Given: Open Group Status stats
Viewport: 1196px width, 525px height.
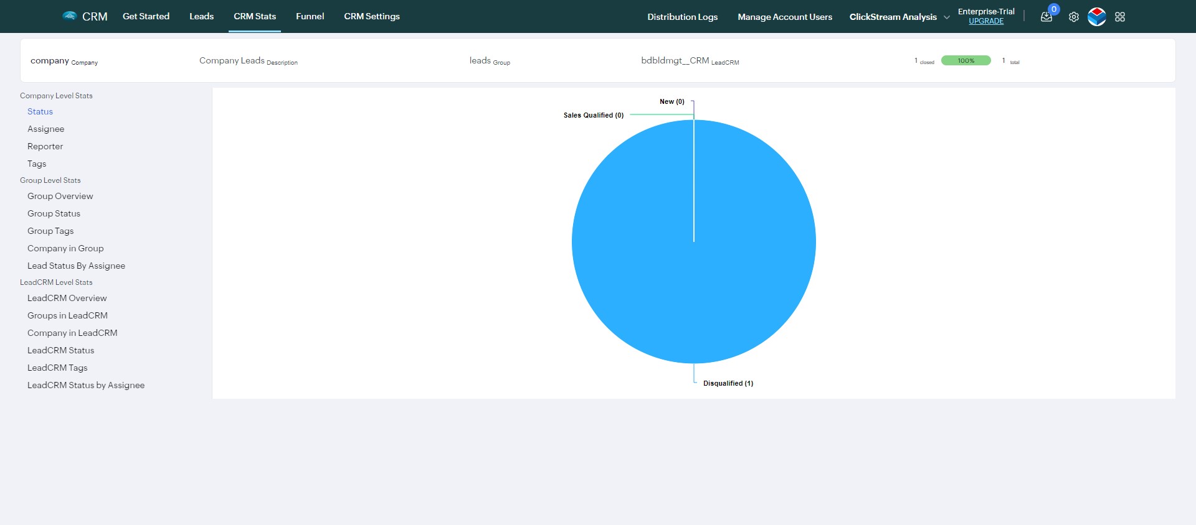Looking at the screenshot, I should (x=54, y=213).
